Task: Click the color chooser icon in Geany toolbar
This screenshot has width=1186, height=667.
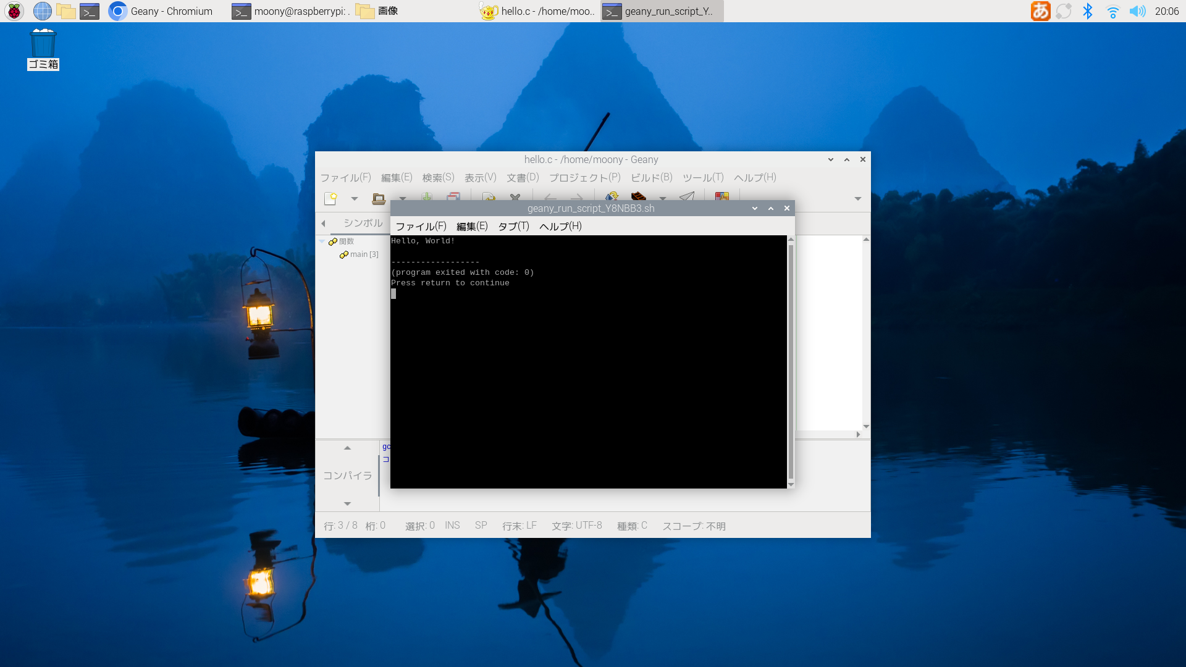Action: tap(721, 196)
